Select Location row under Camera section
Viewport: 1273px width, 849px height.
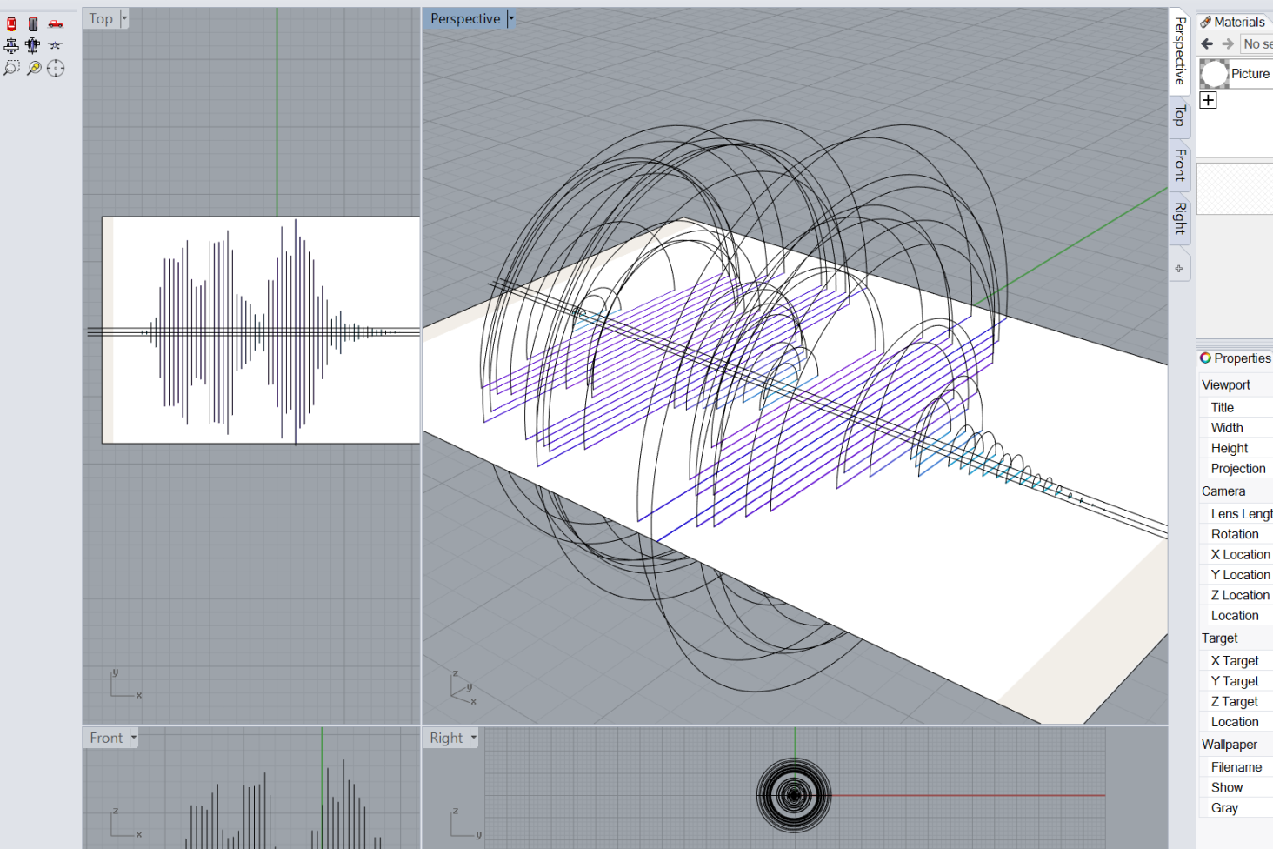1235,616
